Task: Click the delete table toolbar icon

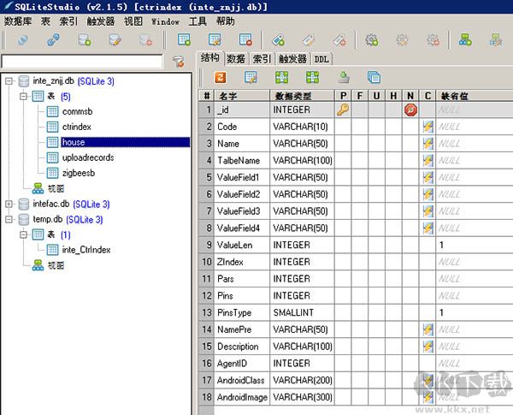Action: point(245,39)
